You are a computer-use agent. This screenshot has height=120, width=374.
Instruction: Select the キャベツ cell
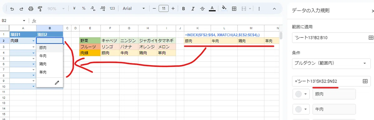(110, 41)
